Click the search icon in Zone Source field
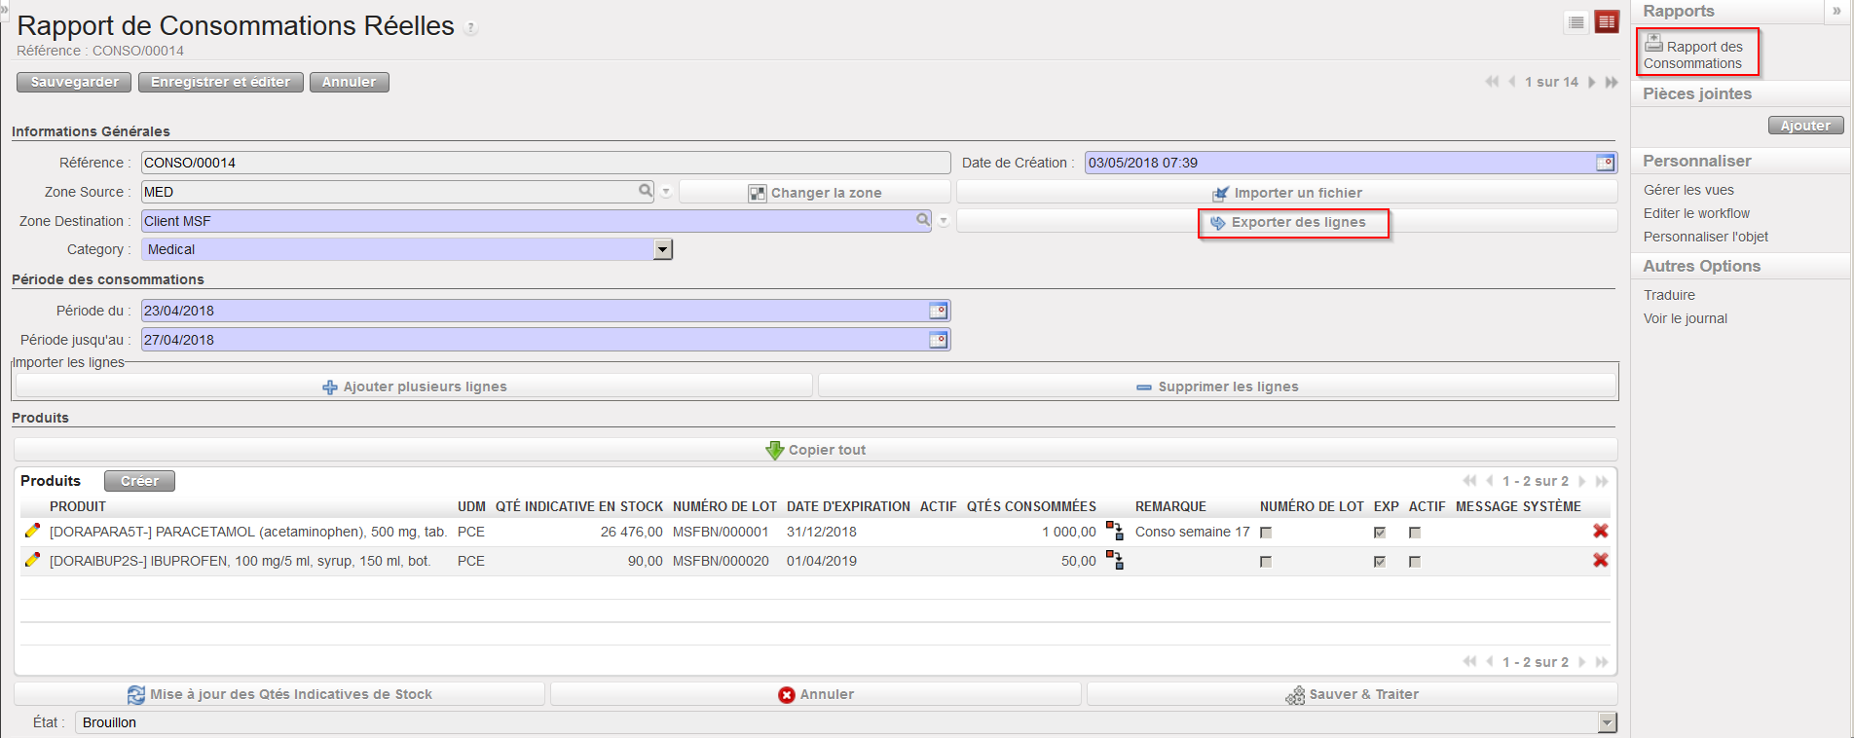Image resolution: width=1854 pixels, height=738 pixels. point(646,191)
